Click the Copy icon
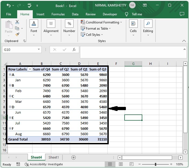 pos(17,28)
